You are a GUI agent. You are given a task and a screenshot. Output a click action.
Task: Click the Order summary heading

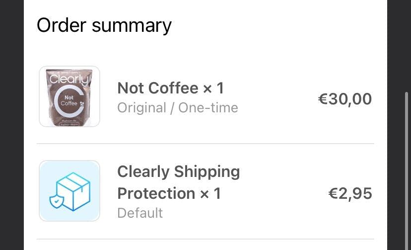(x=104, y=25)
